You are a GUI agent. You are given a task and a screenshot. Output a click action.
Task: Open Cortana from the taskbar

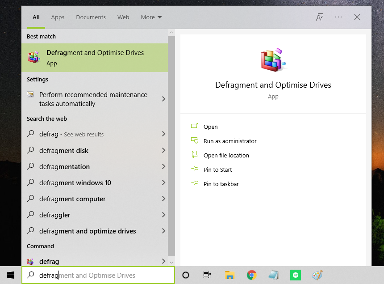tap(186, 275)
